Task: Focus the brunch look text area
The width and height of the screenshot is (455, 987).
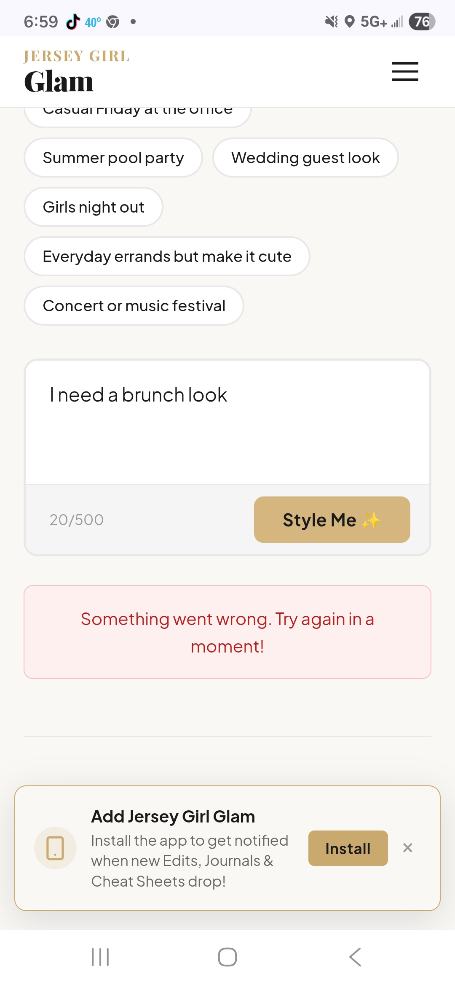Action: (x=227, y=422)
